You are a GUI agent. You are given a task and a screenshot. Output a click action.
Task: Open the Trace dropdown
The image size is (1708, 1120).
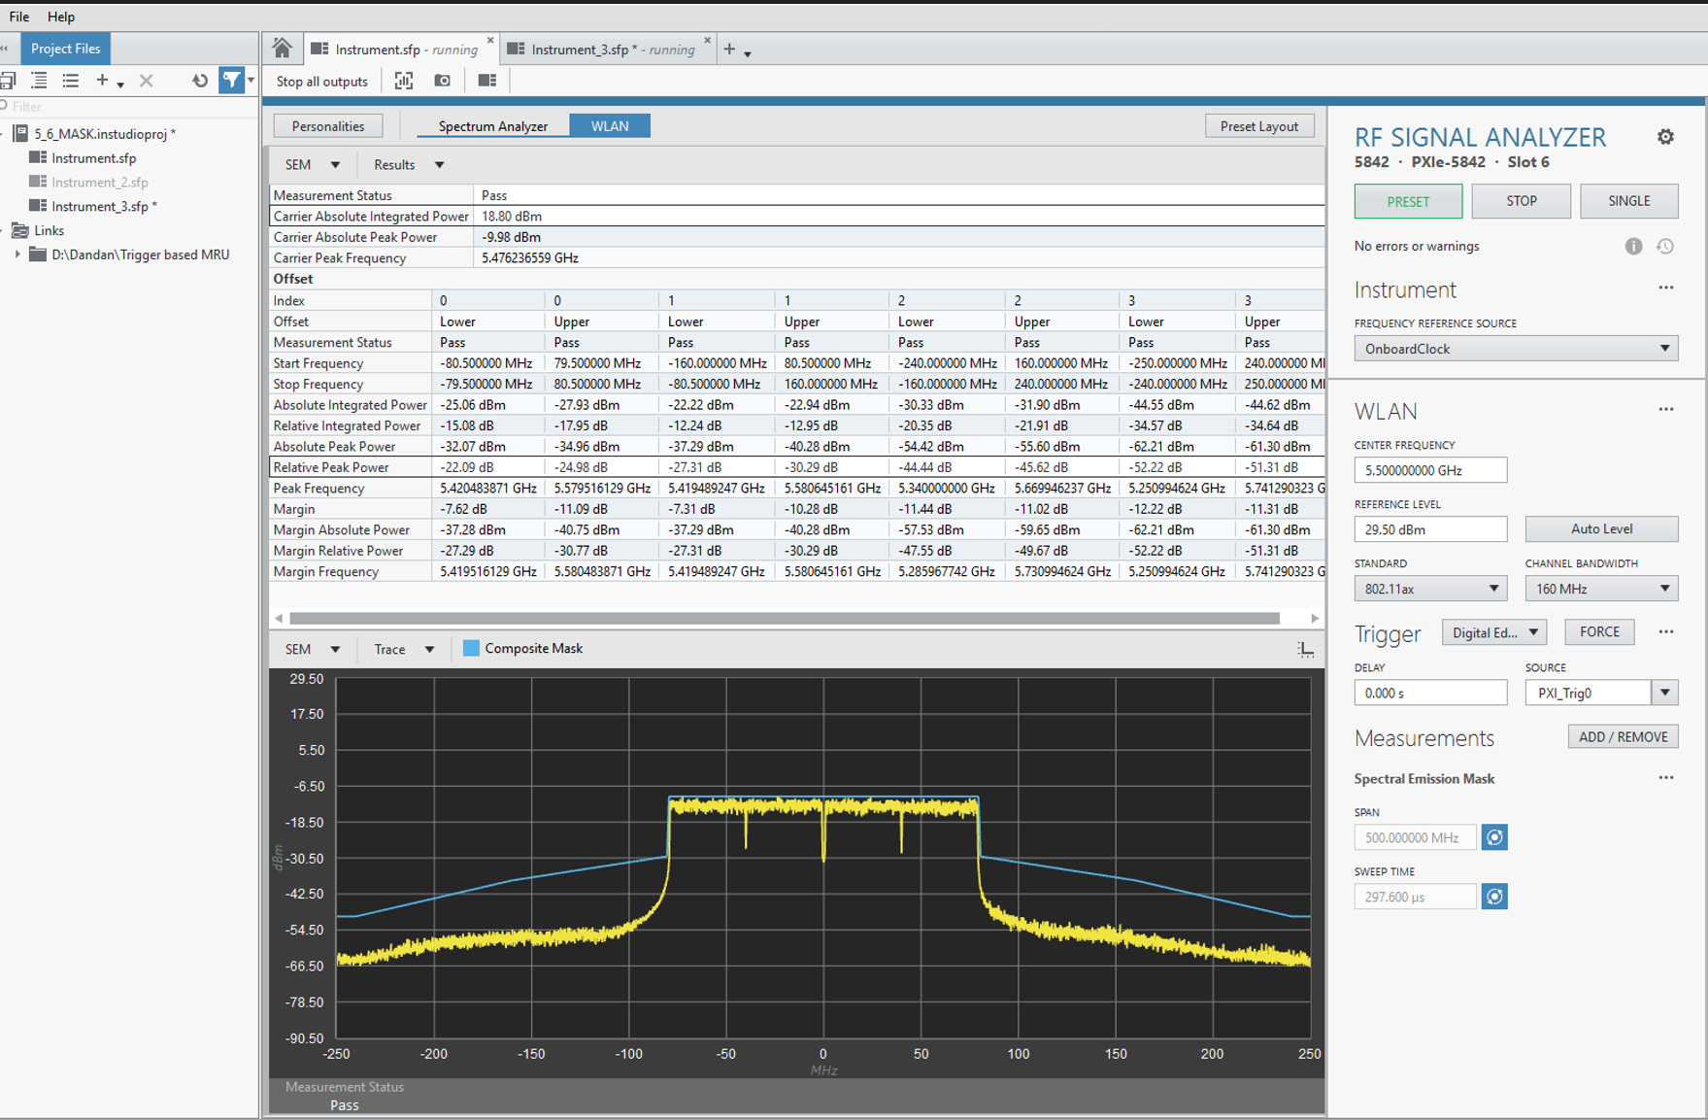click(x=404, y=649)
